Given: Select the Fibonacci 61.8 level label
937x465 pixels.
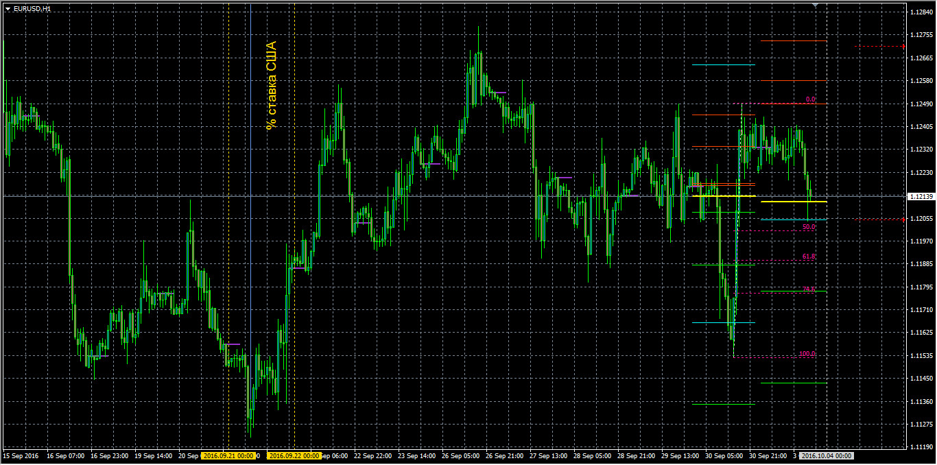Looking at the screenshot, I should [809, 257].
